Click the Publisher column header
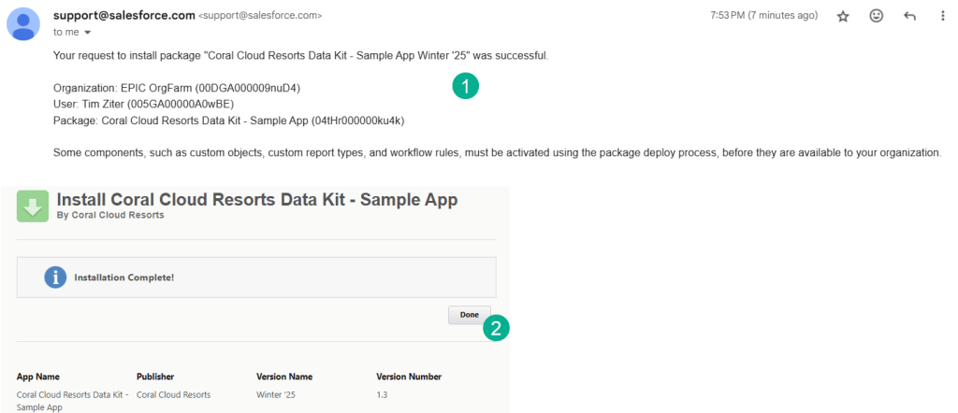958x413 pixels. pos(157,377)
